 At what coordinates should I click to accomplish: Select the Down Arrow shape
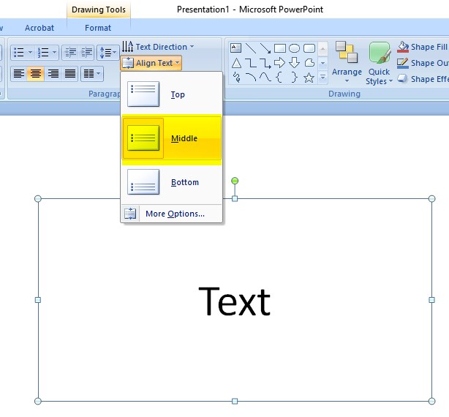[295, 63]
